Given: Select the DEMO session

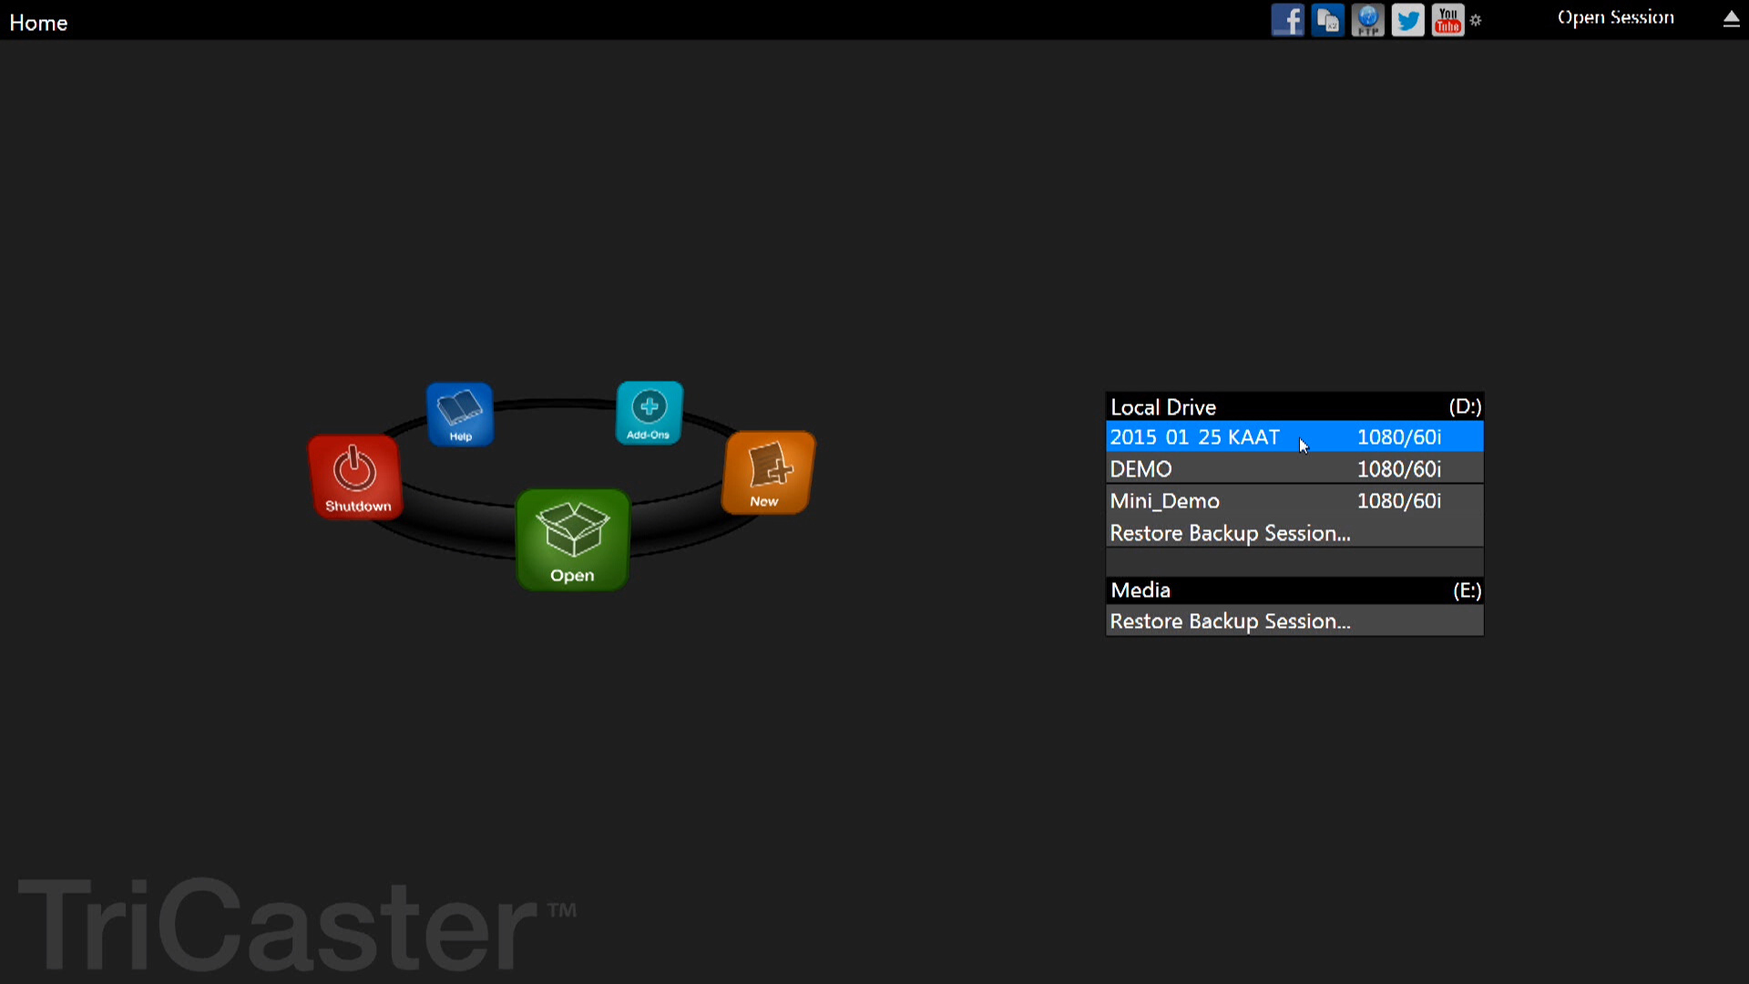Looking at the screenshot, I should click(x=1141, y=469).
